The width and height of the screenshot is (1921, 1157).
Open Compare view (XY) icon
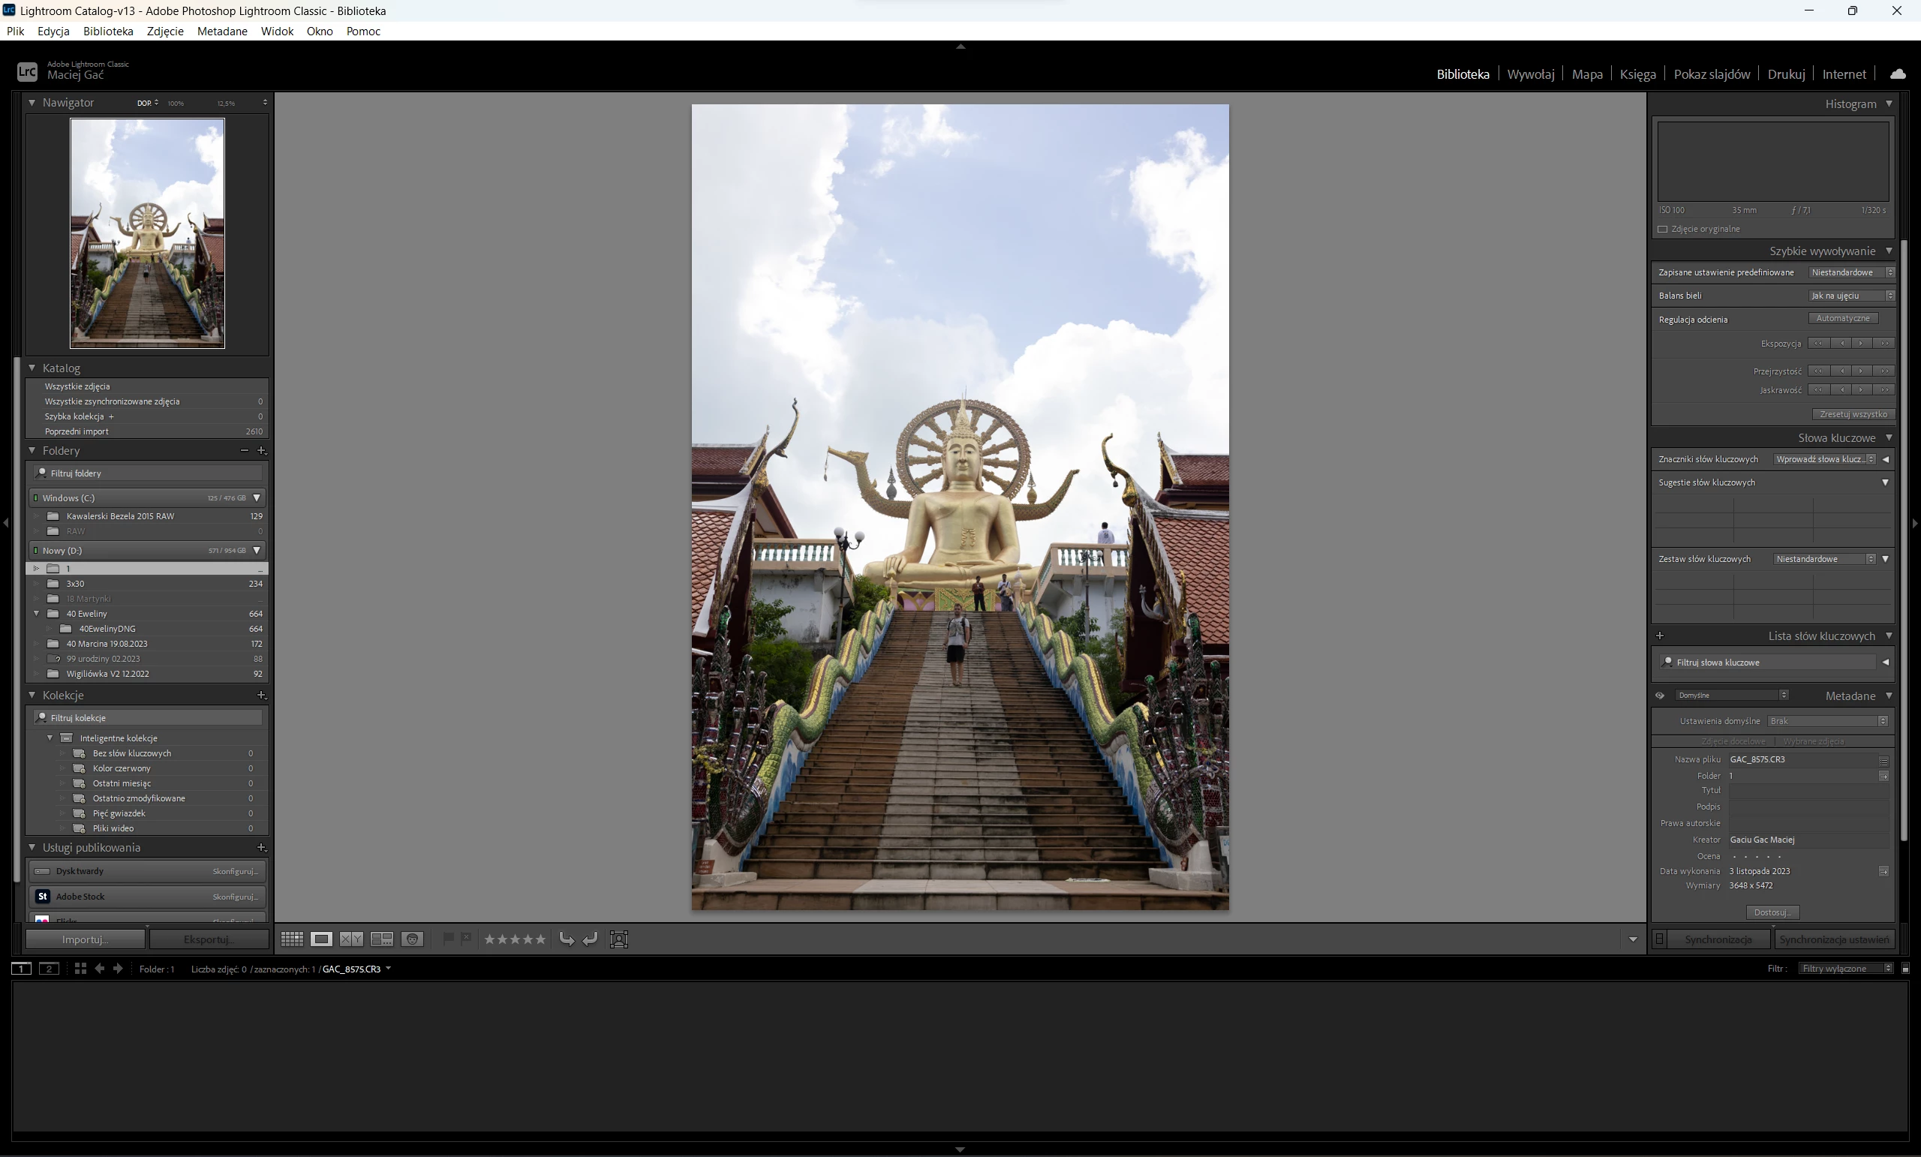pyautogui.click(x=351, y=939)
